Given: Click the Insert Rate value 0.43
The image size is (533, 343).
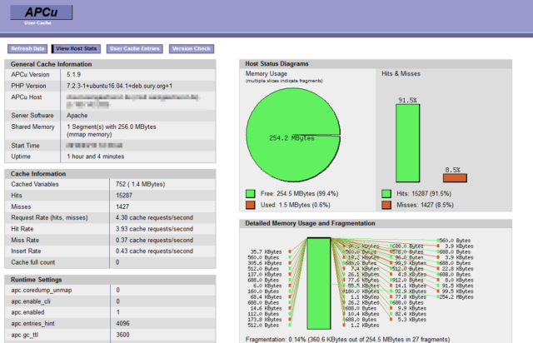Looking at the screenshot, I should (x=154, y=251).
